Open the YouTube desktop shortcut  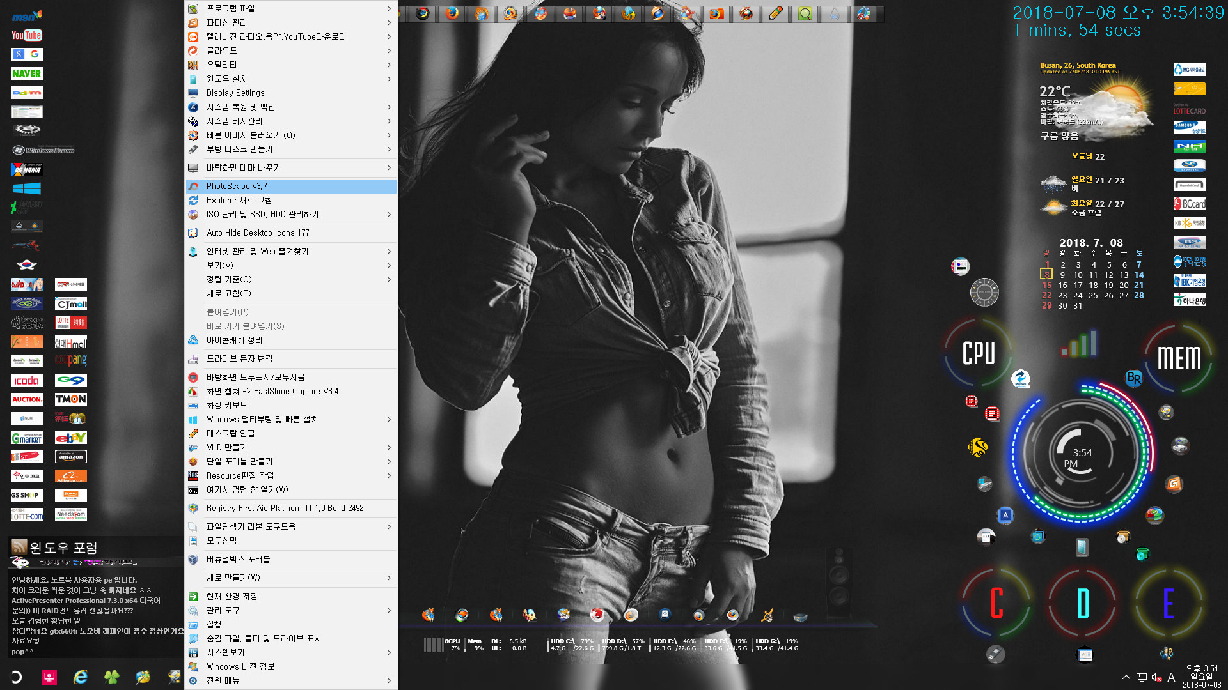click(26, 35)
